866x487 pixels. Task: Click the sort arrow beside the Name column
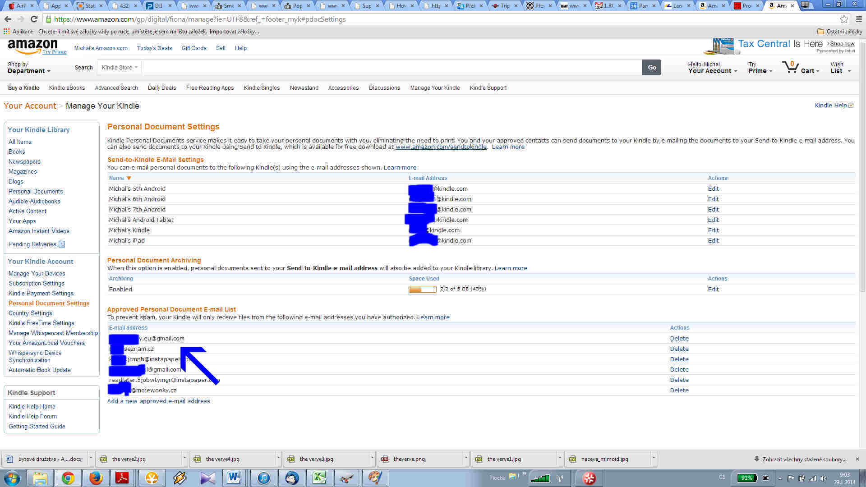[x=129, y=178]
